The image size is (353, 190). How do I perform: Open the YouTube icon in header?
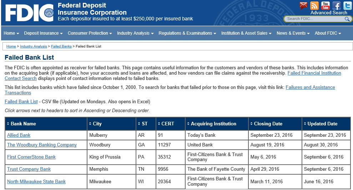(325, 5)
